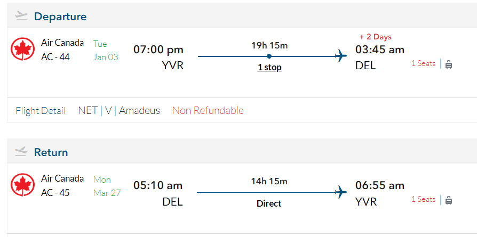Viewport: 477px width, 237px height.
Task: Click Air Canada logo on return flight
Action: click(x=22, y=185)
